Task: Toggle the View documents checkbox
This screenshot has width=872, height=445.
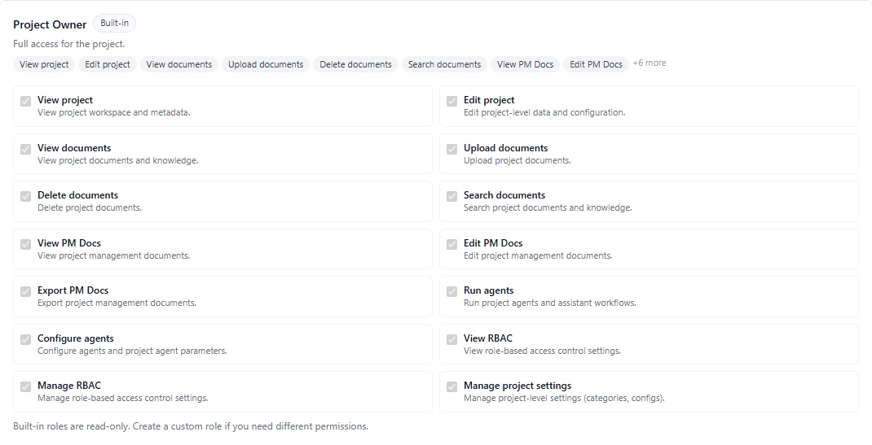Action: point(26,149)
